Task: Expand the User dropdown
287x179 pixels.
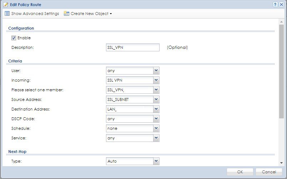Action: pos(156,71)
